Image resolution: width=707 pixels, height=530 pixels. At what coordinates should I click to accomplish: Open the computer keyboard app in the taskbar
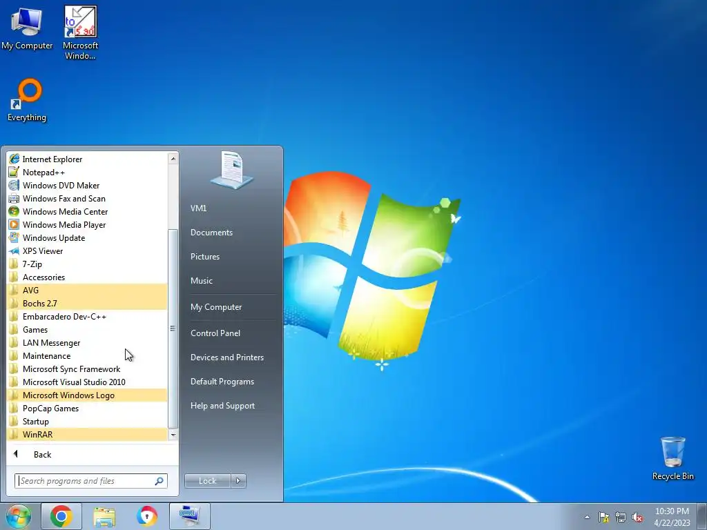point(190,516)
